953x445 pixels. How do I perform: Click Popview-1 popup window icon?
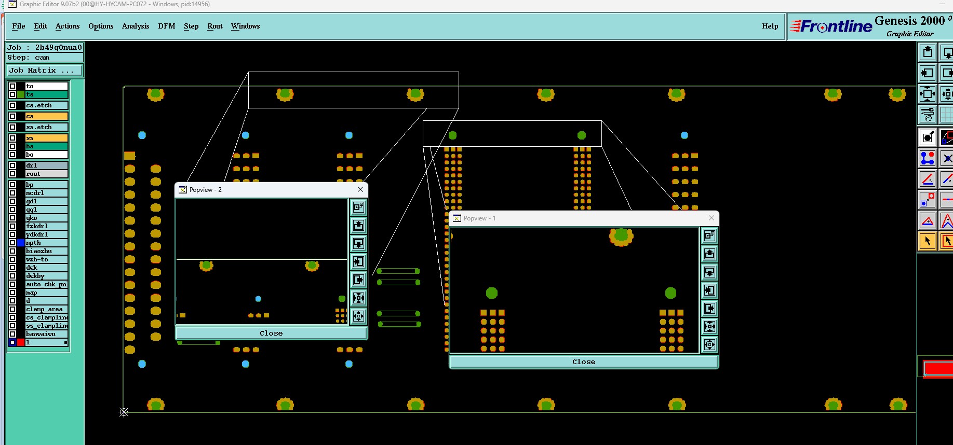tap(709, 236)
